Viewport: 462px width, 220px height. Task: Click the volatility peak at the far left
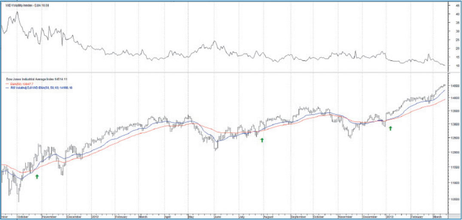(x=17, y=12)
